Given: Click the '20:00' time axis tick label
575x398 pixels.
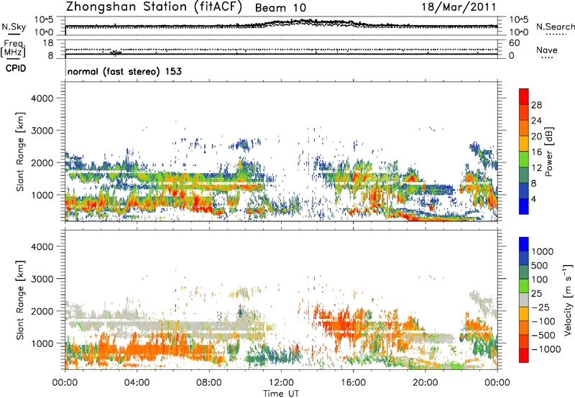Looking at the screenshot, I should 425,383.
